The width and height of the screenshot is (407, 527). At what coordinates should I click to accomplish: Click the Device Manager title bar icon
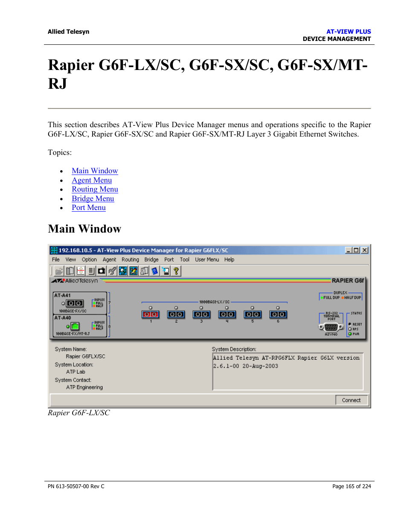coord(54,250)
